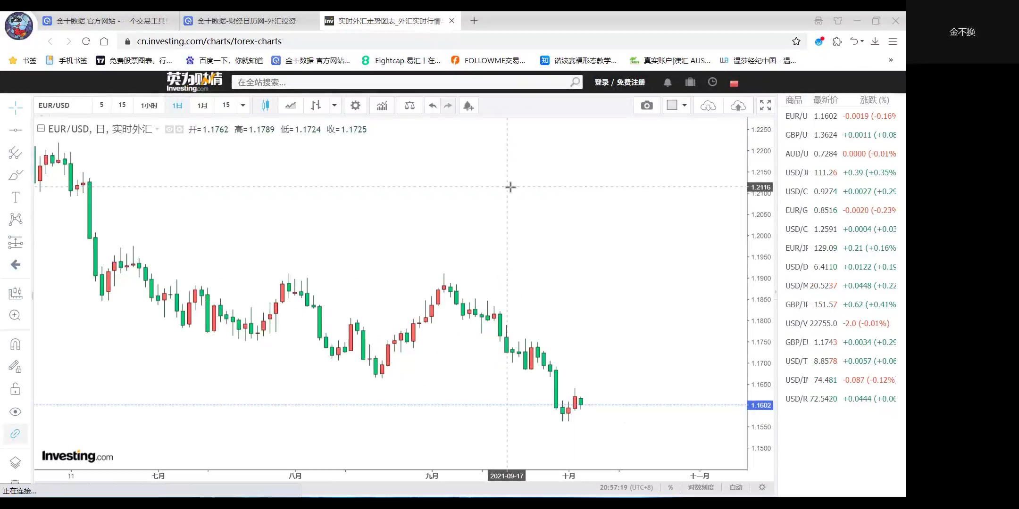The height and width of the screenshot is (509, 1019).
Task: Open the indicators icon in toolbar
Action: click(x=382, y=106)
